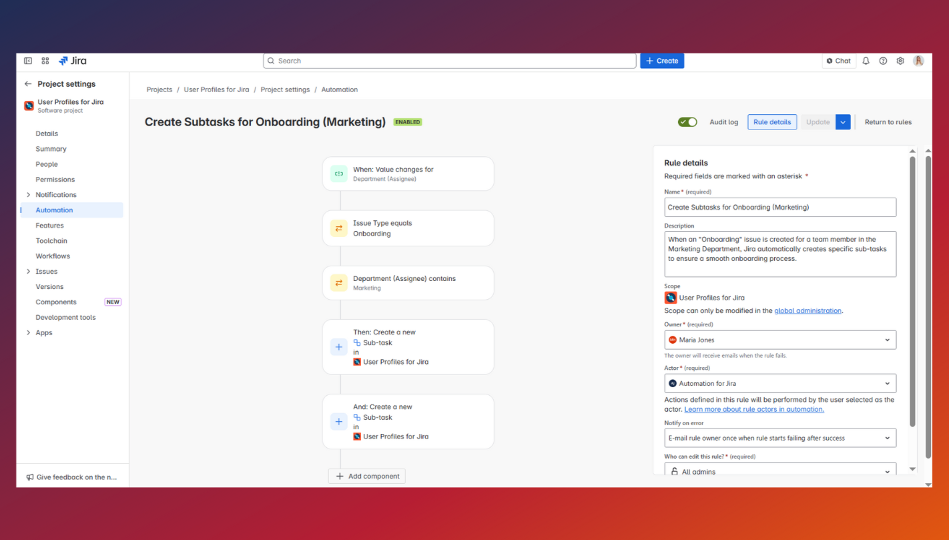The image size is (949, 540).
Task: Click the plus icon on And: Create a new
Action: point(338,422)
